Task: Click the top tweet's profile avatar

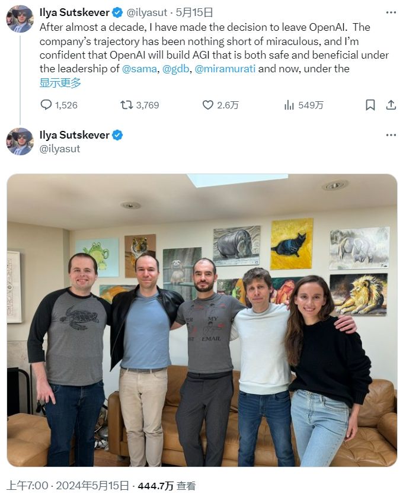Action: point(20,19)
